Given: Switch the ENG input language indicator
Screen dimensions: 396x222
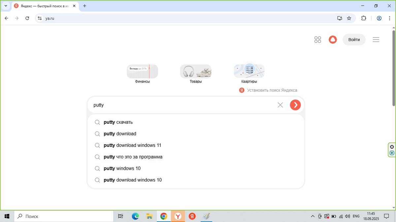Looking at the screenshot, I should tap(356, 216).
